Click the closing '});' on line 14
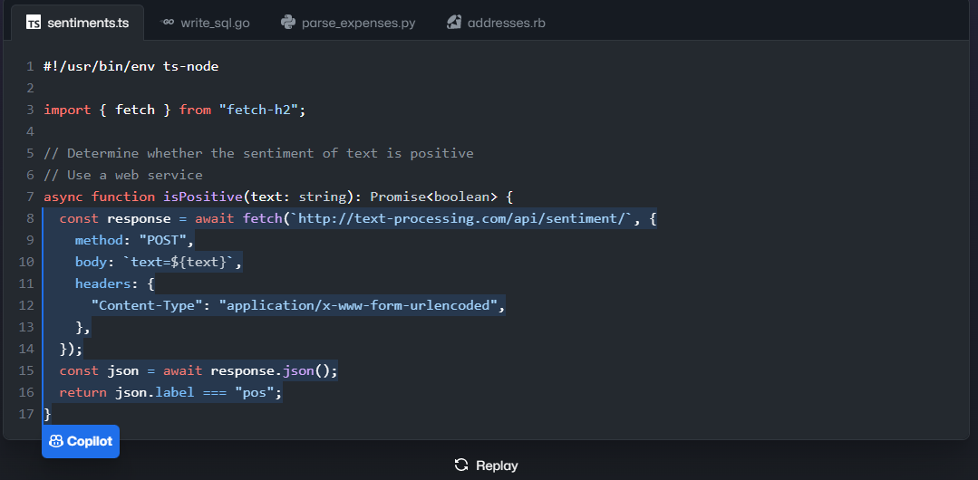The image size is (978, 480). click(x=71, y=349)
